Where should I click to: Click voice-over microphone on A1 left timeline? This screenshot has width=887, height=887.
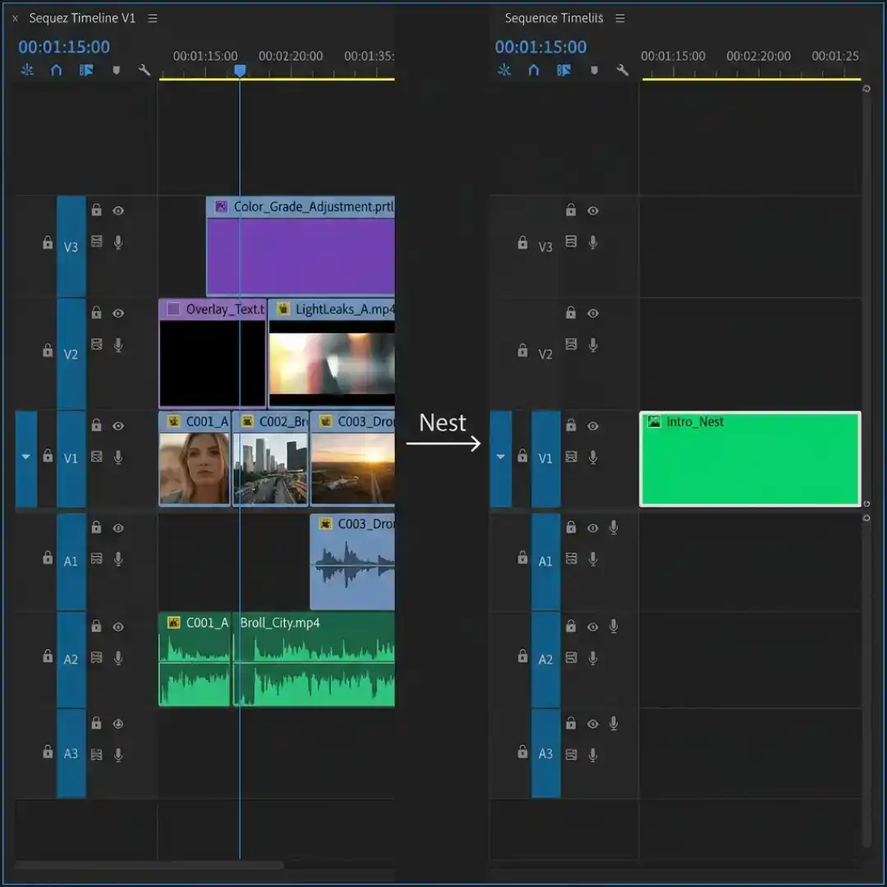pos(118,559)
